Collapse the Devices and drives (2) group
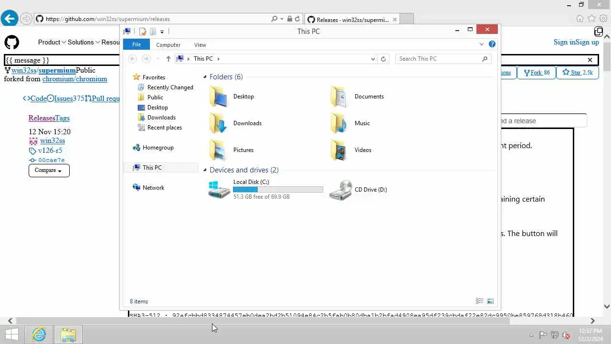 (205, 170)
